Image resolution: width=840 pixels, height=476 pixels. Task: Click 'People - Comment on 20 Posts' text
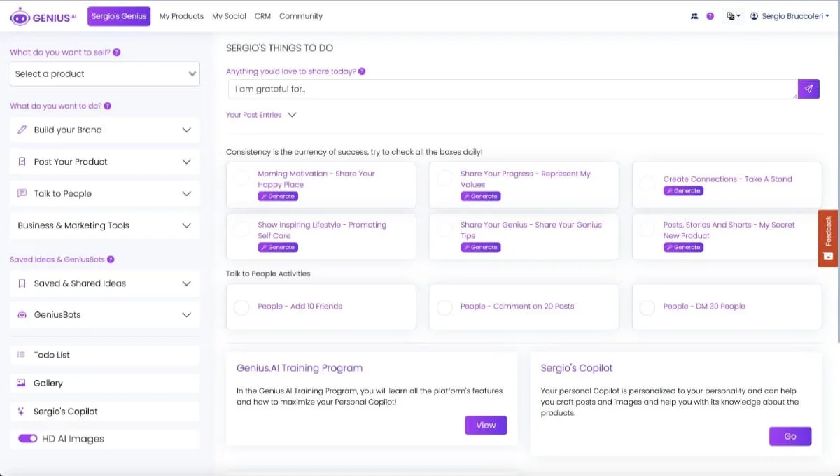(517, 307)
